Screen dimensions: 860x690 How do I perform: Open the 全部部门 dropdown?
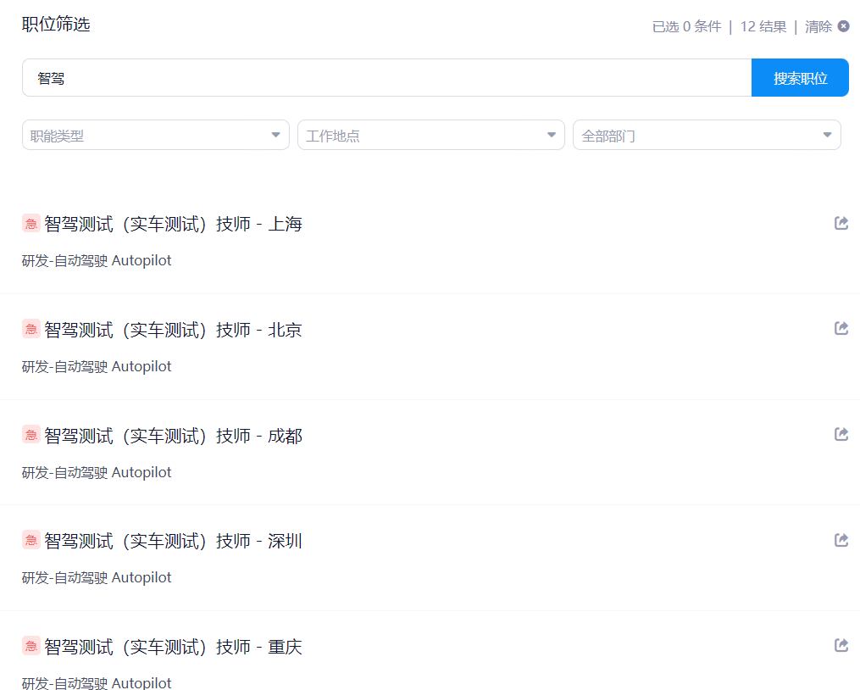pyautogui.click(x=707, y=135)
